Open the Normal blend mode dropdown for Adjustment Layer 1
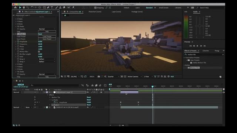The height and width of the screenshot is (133, 237). (x=17, y=92)
